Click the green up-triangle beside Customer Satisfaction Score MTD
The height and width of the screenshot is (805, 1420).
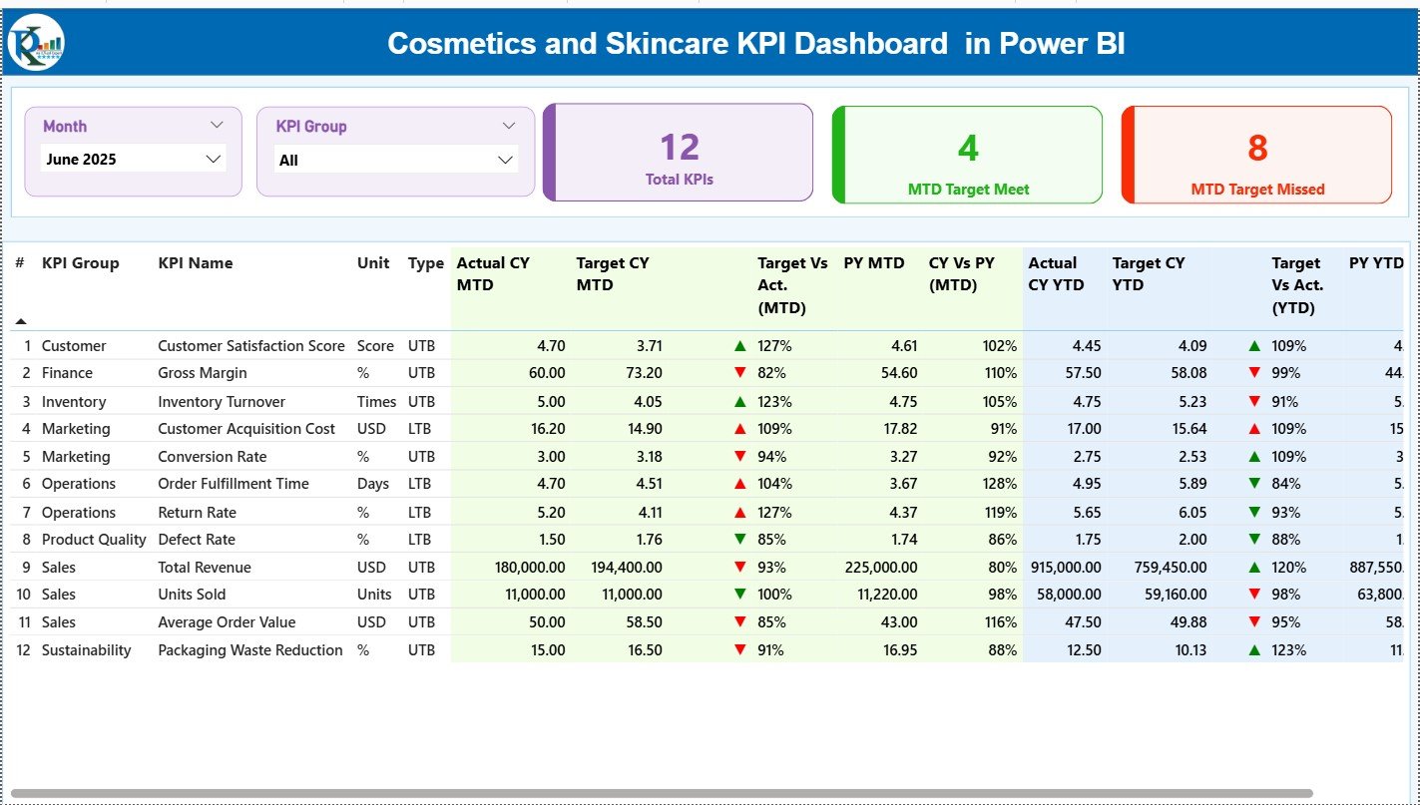click(x=739, y=345)
